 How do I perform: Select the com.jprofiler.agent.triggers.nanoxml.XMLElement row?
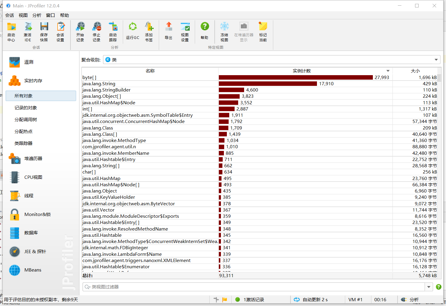pos(260,260)
